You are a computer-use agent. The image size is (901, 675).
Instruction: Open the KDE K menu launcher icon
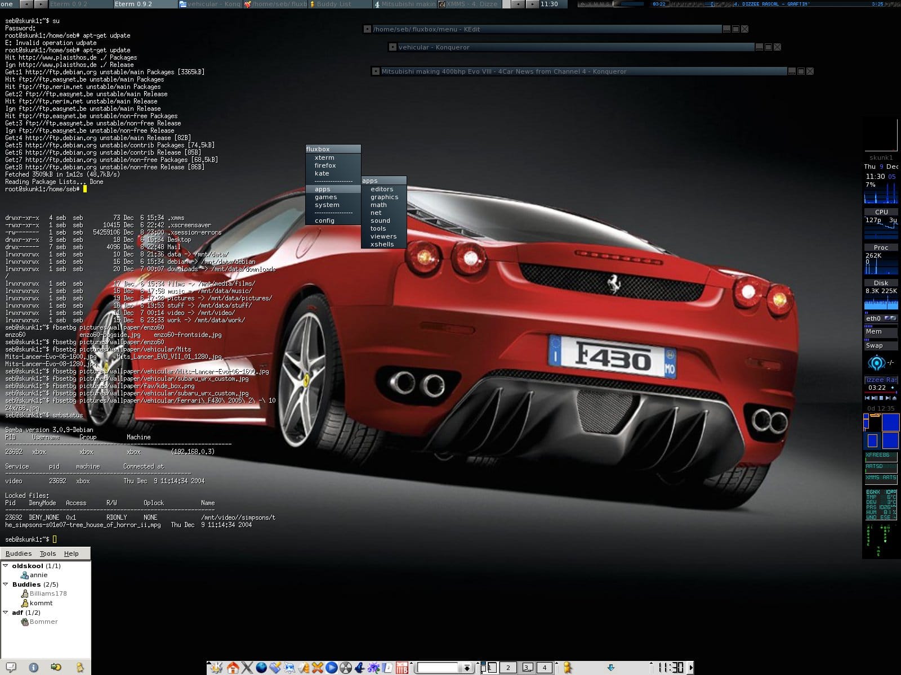click(216, 668)
